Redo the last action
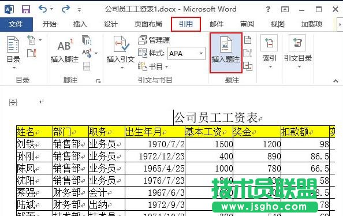 66,9
